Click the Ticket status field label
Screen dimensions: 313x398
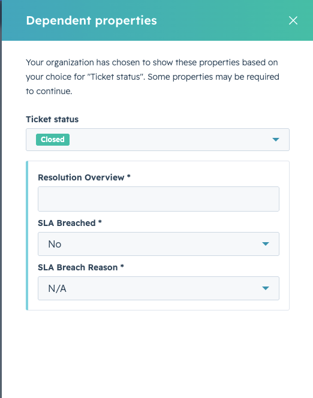pos(52,119)
